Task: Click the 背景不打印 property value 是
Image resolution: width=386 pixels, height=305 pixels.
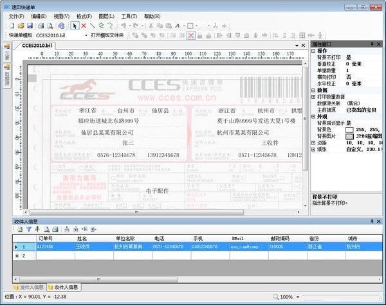Action: pos(349,57)
